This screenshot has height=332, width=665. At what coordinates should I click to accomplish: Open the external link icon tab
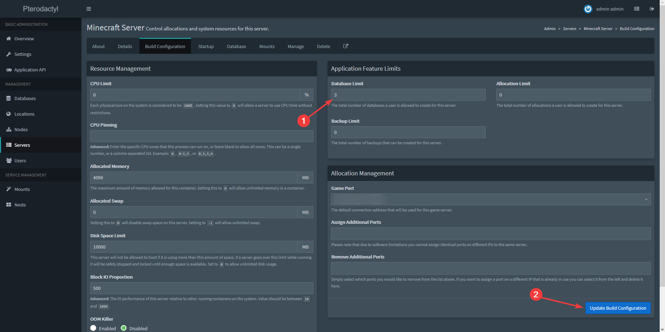coord(346,46)
